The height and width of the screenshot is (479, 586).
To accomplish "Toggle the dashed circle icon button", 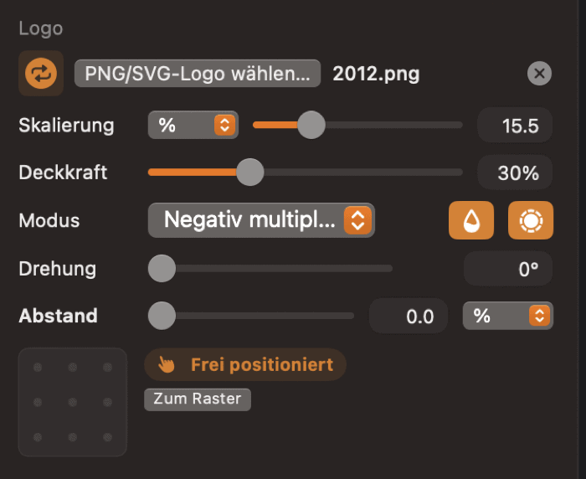I will (x=531, y=220).
